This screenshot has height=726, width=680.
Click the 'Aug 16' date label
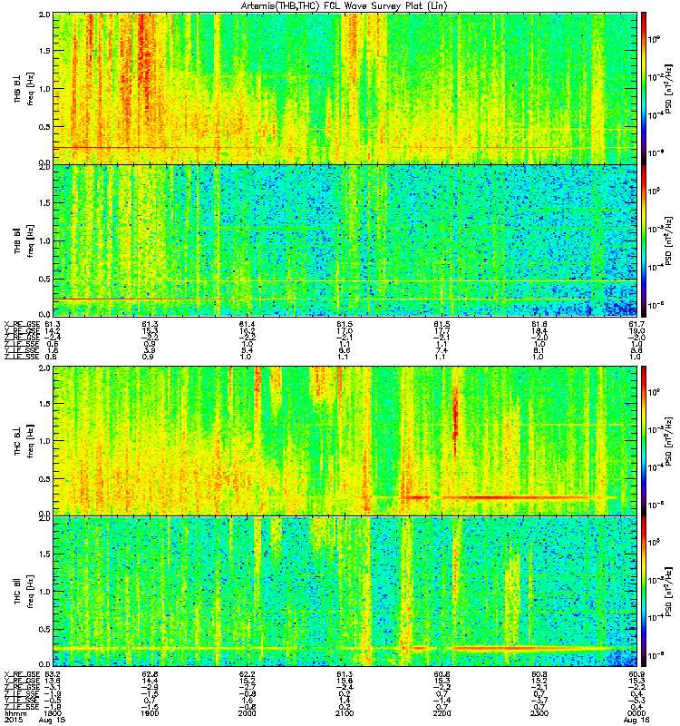click(636, 720)
